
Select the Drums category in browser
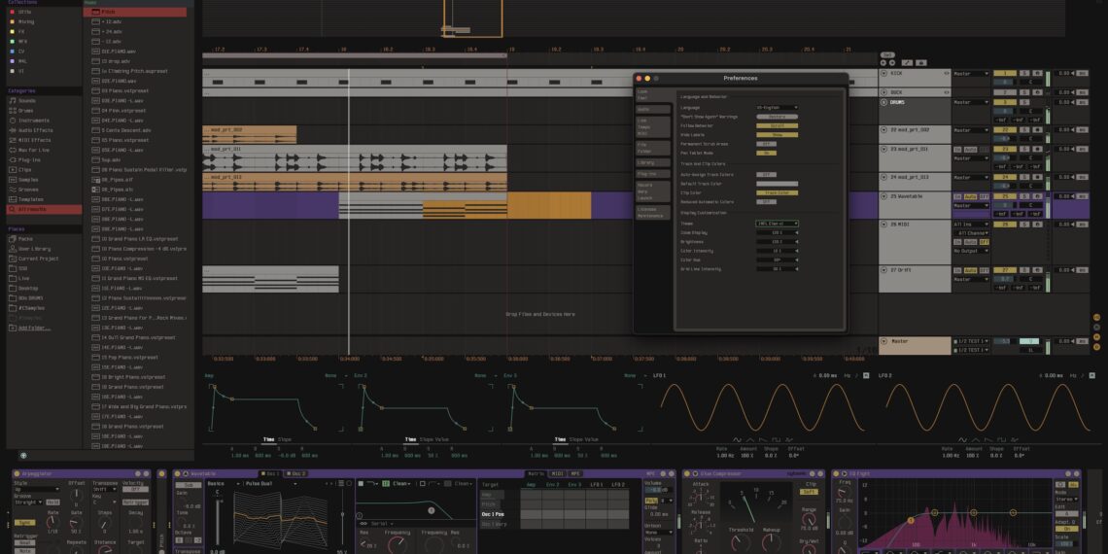point(26,111)
